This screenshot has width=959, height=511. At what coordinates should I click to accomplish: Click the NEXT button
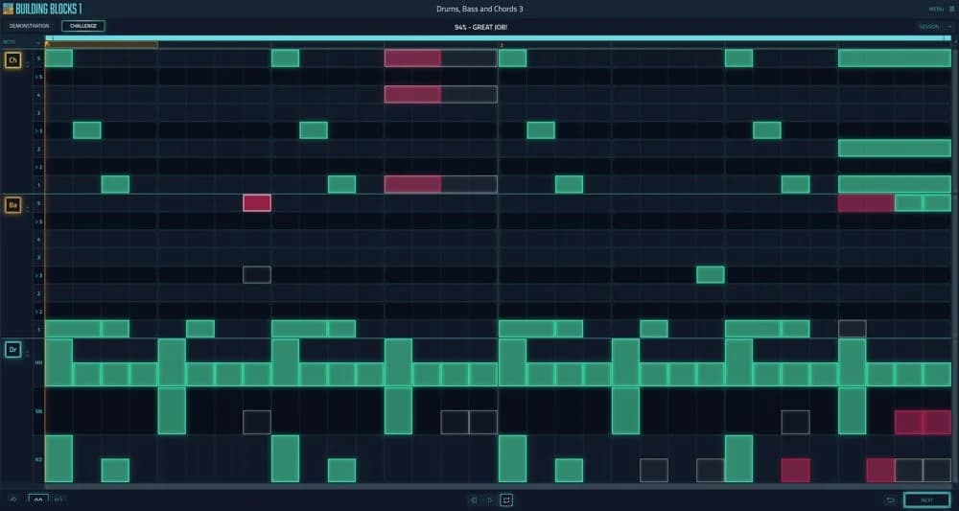pyautogui.click(x=926, y=500)
